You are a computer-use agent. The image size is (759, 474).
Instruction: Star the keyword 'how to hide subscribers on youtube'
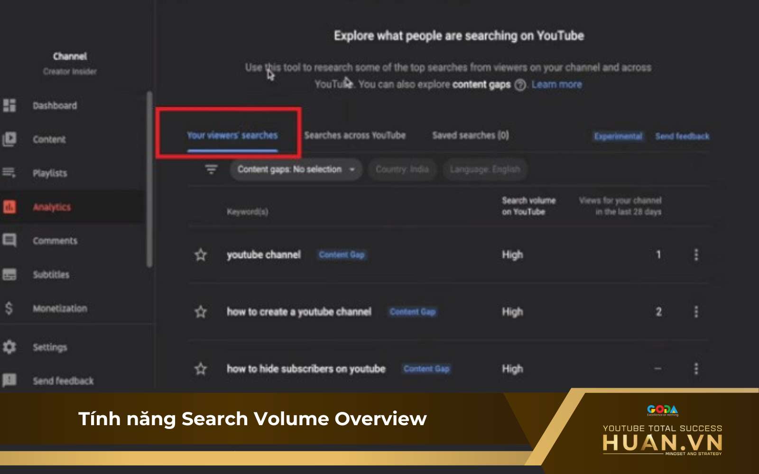[201, 368]
